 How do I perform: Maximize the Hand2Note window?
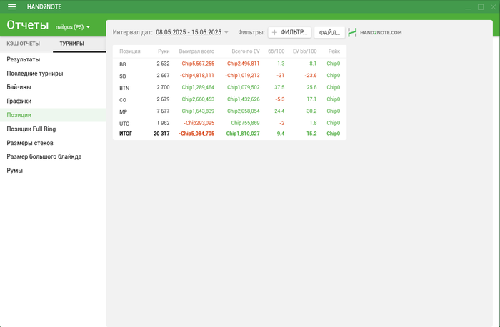coord(481,7)
